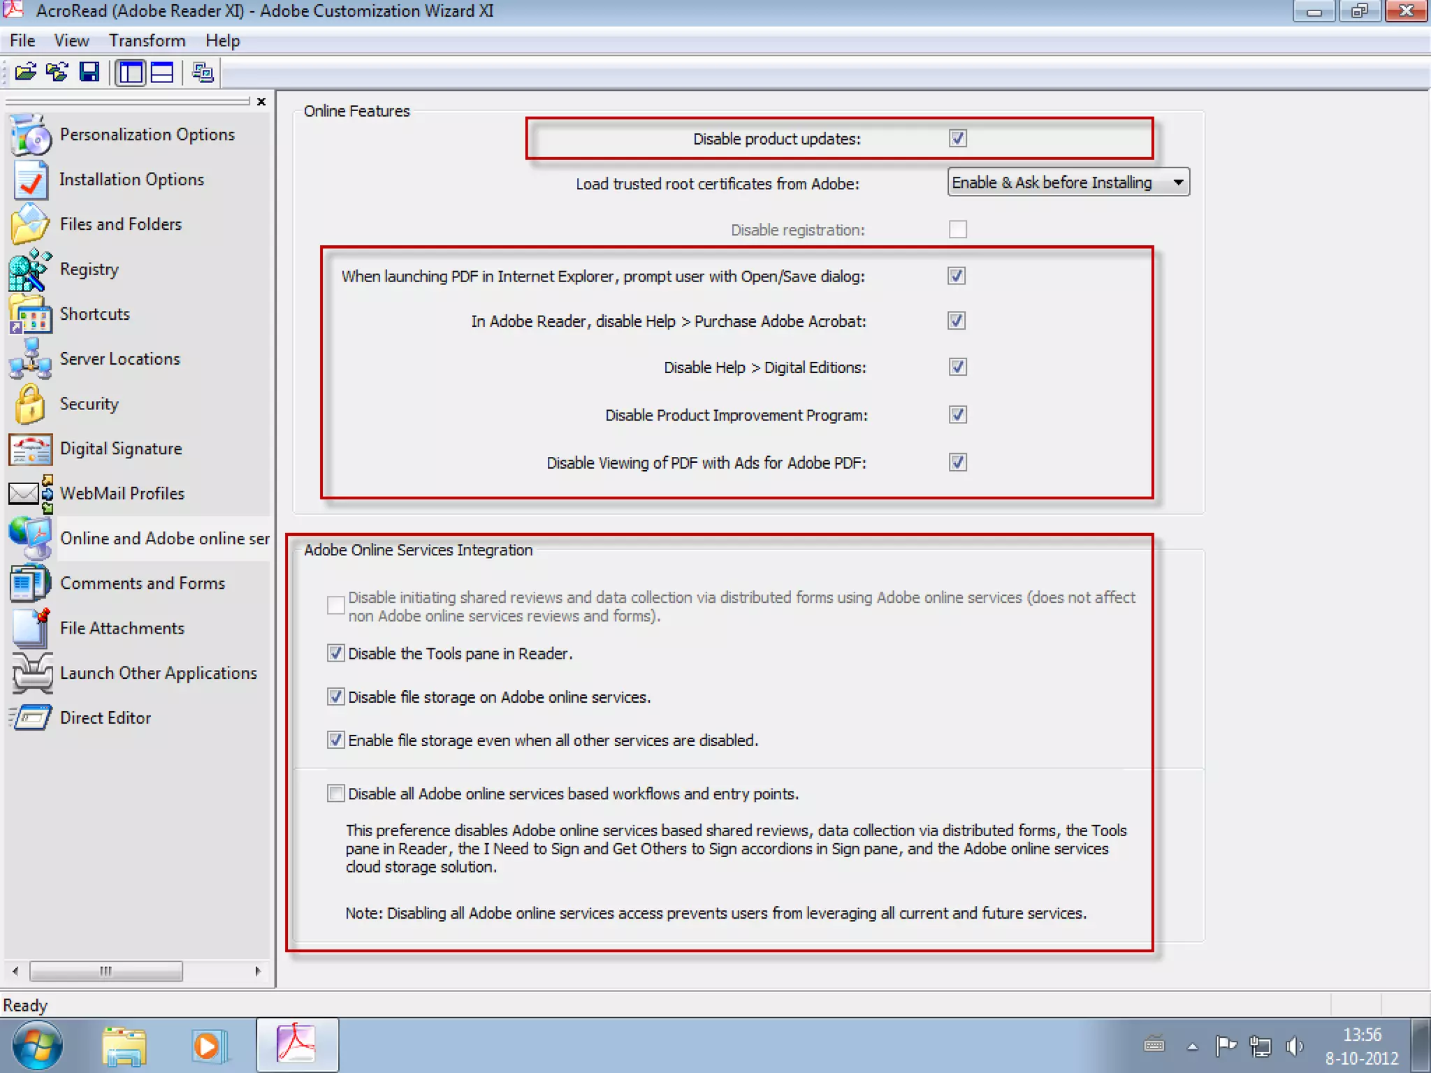
Task: Click the network tray icon
Action: (x=1260, y=1046)
